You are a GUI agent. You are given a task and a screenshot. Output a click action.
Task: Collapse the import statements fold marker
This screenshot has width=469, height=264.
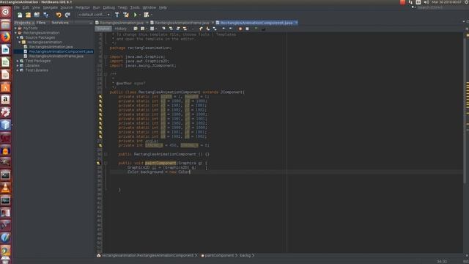tap(106, 56)
